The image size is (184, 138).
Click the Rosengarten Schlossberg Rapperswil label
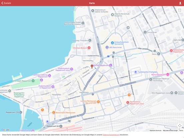[19, 95]
